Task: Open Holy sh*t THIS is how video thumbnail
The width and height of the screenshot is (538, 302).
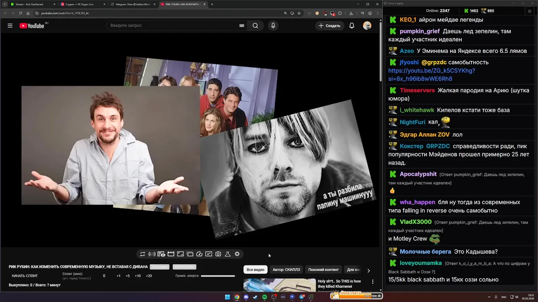Action: click(x=280, y=285)
